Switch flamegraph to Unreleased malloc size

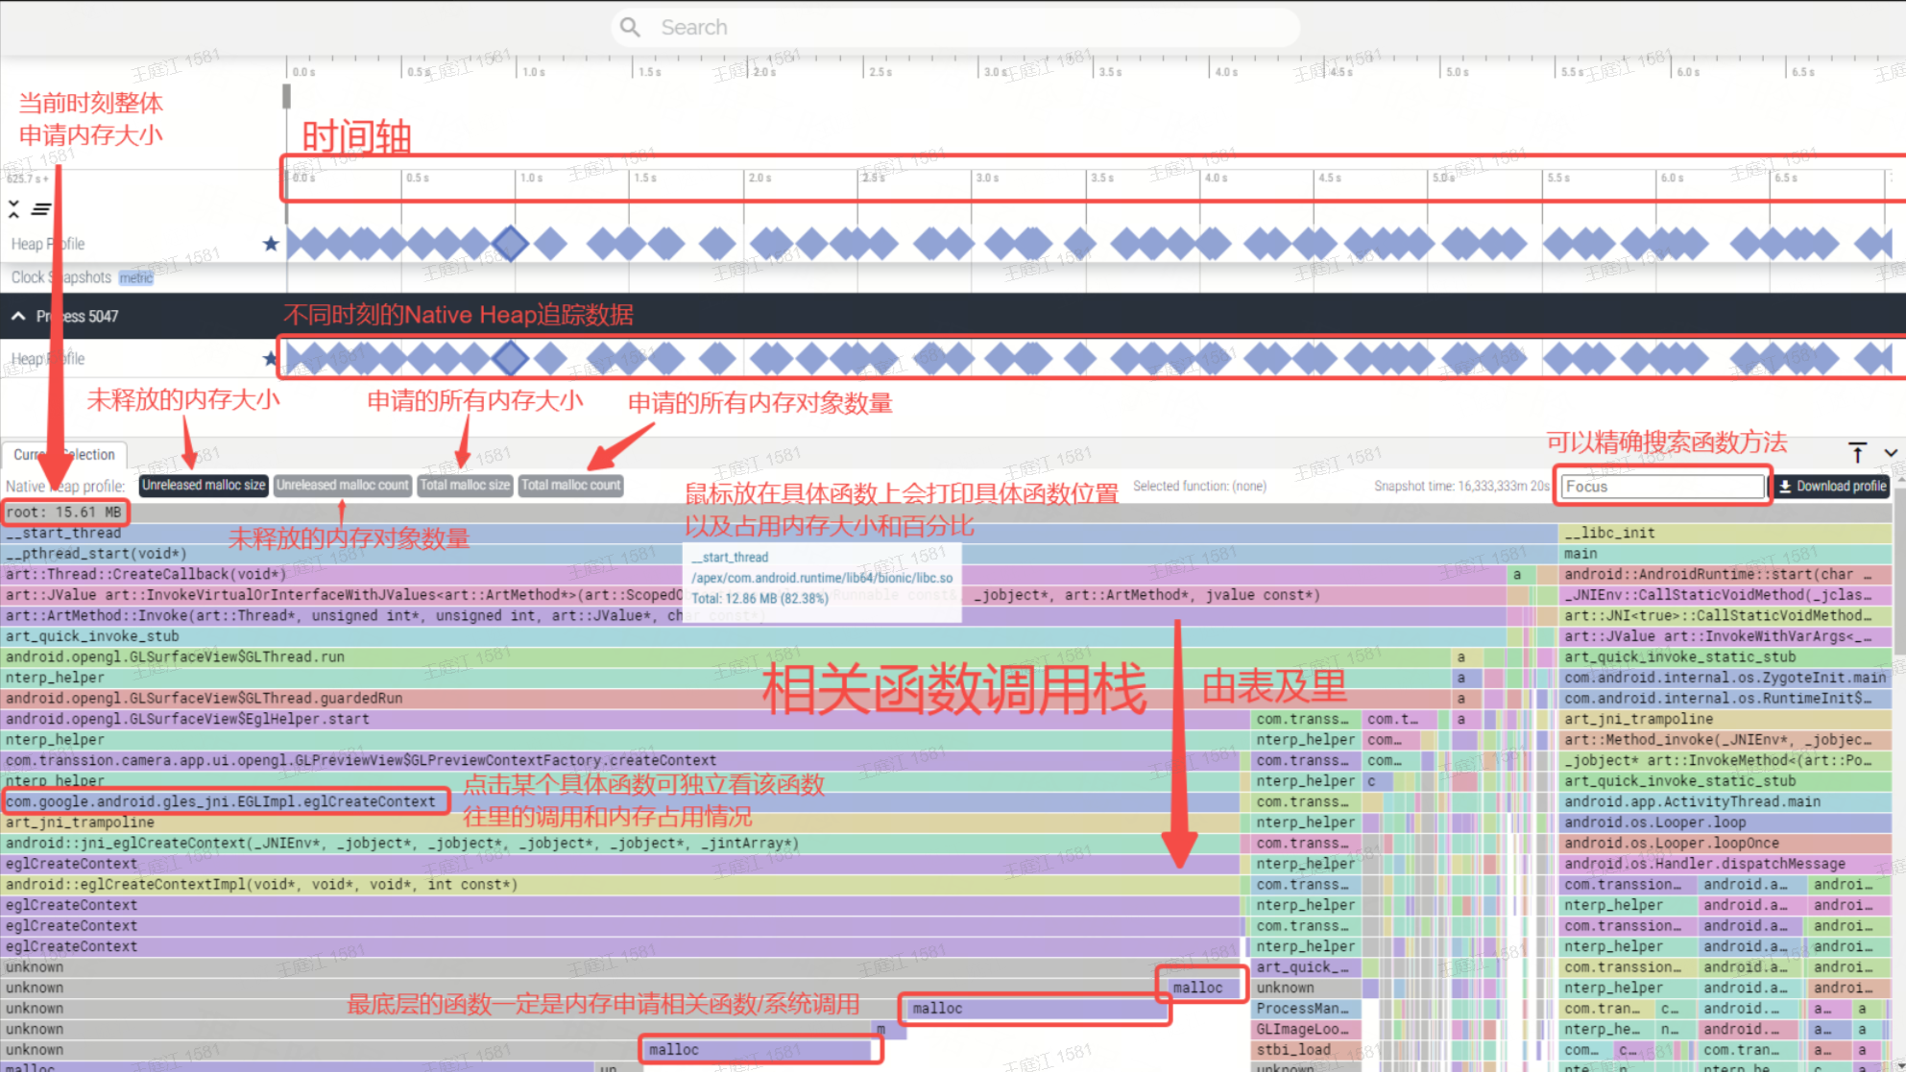coord(204,486)
